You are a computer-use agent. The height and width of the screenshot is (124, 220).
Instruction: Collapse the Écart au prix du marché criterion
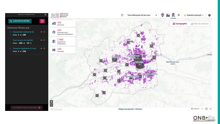tap(41, 40)
